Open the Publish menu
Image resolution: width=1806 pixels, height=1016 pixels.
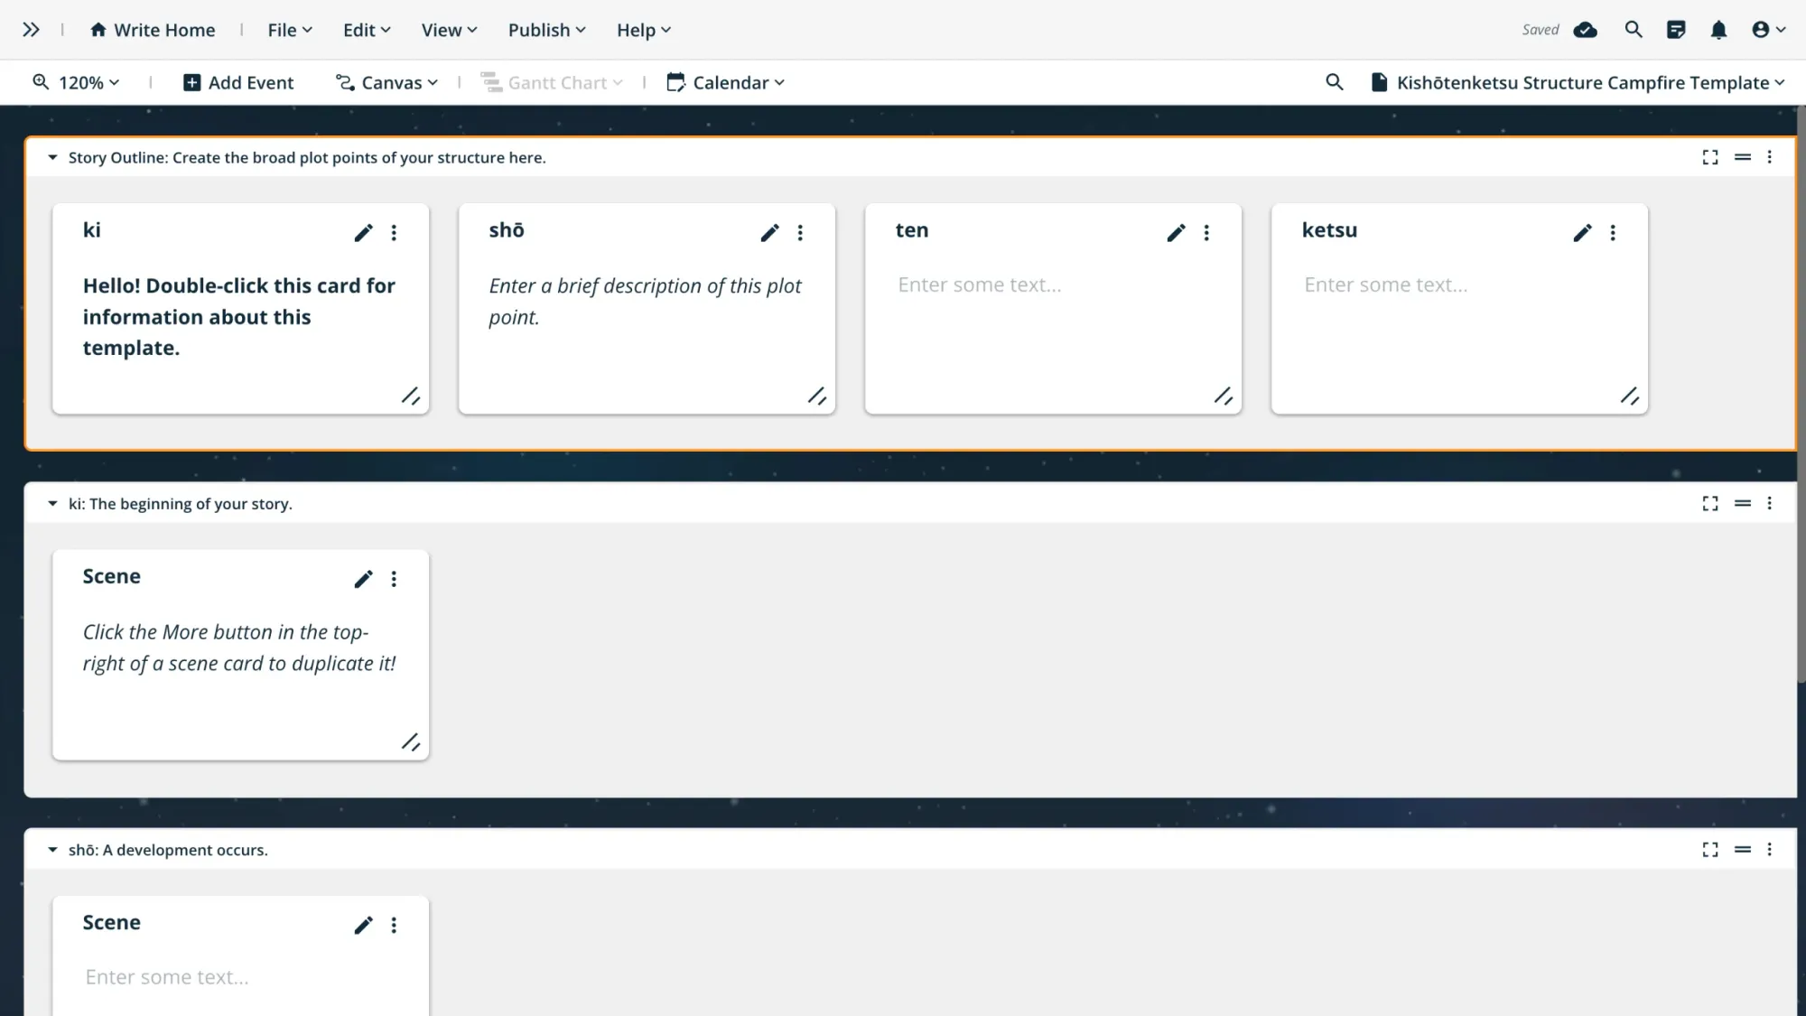click(x=546, y=30)
